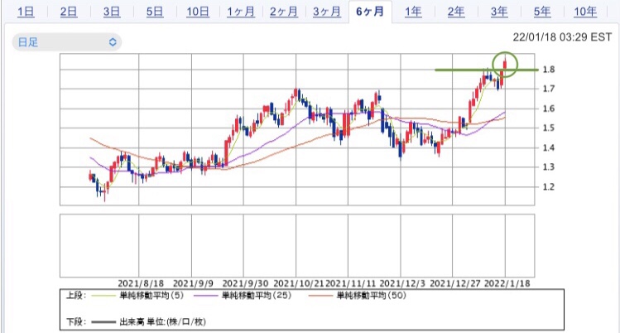Screen dimensions: 620x333
Task: Click the 2021/10/21 date axis label
Action: [x=299, y=283]
